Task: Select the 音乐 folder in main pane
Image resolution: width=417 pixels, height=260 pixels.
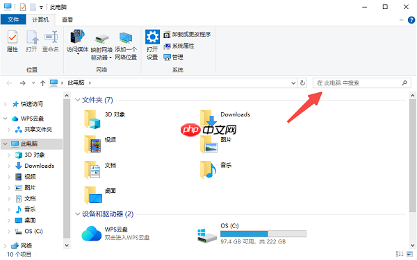Action: point(216,170)
